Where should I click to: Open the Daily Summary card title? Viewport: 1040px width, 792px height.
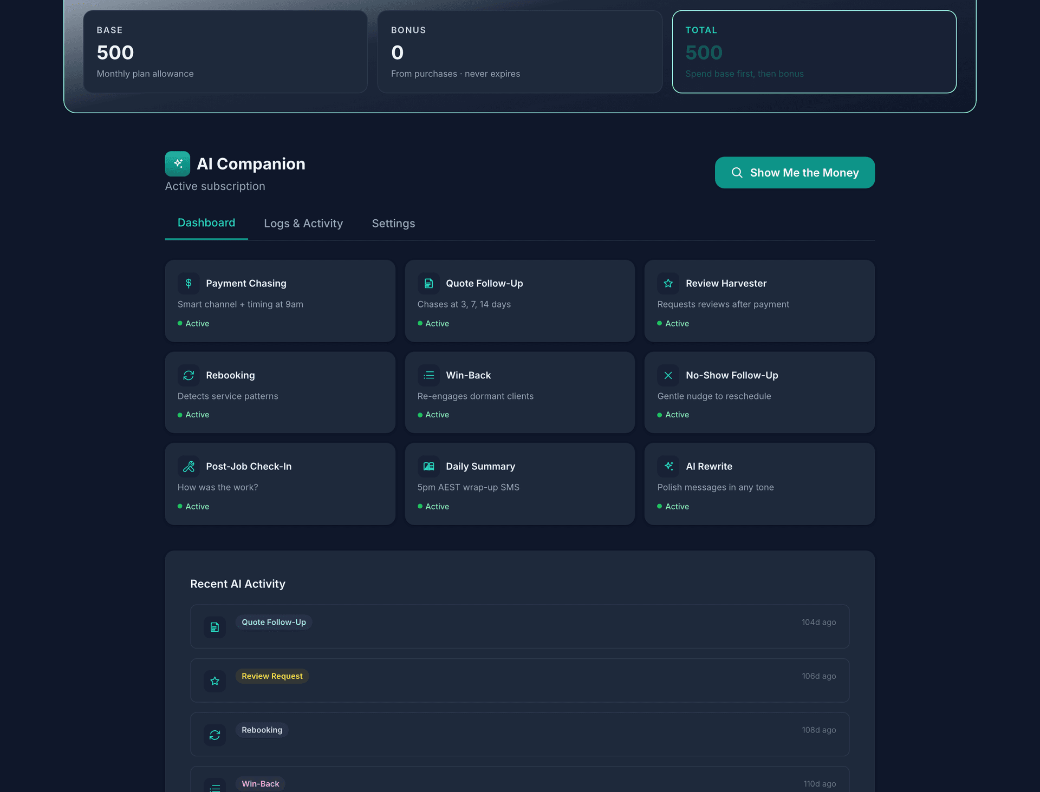[x=480, y=466]
